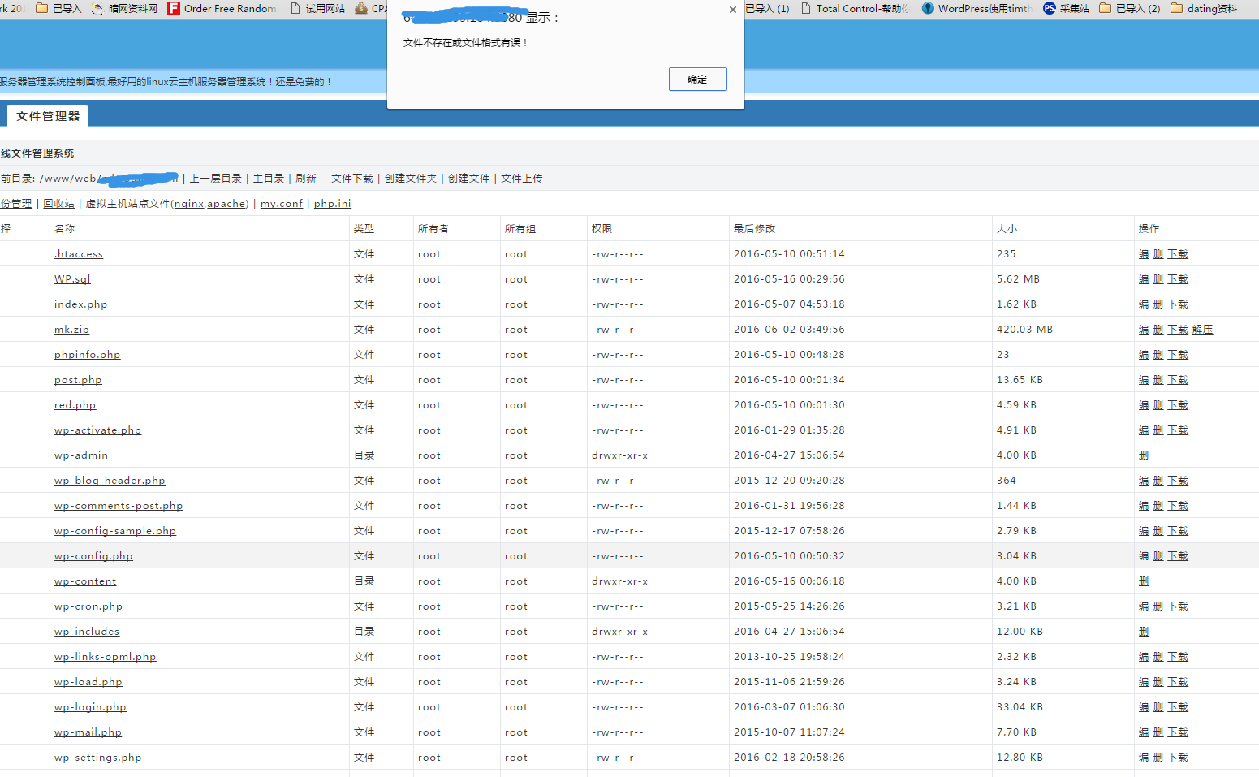Open the wp-config.php file
1259x777 pixels.
[93, 556]
